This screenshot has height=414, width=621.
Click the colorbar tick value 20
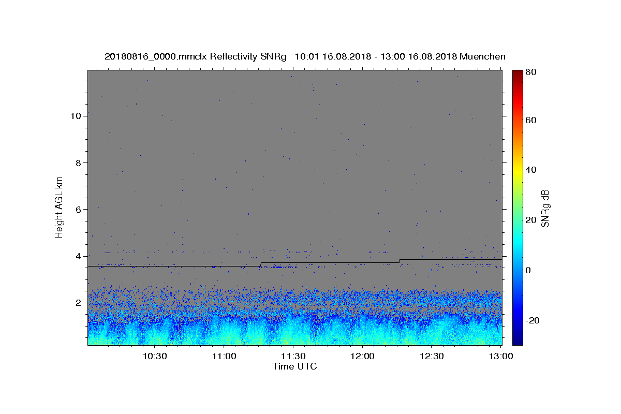532,220
